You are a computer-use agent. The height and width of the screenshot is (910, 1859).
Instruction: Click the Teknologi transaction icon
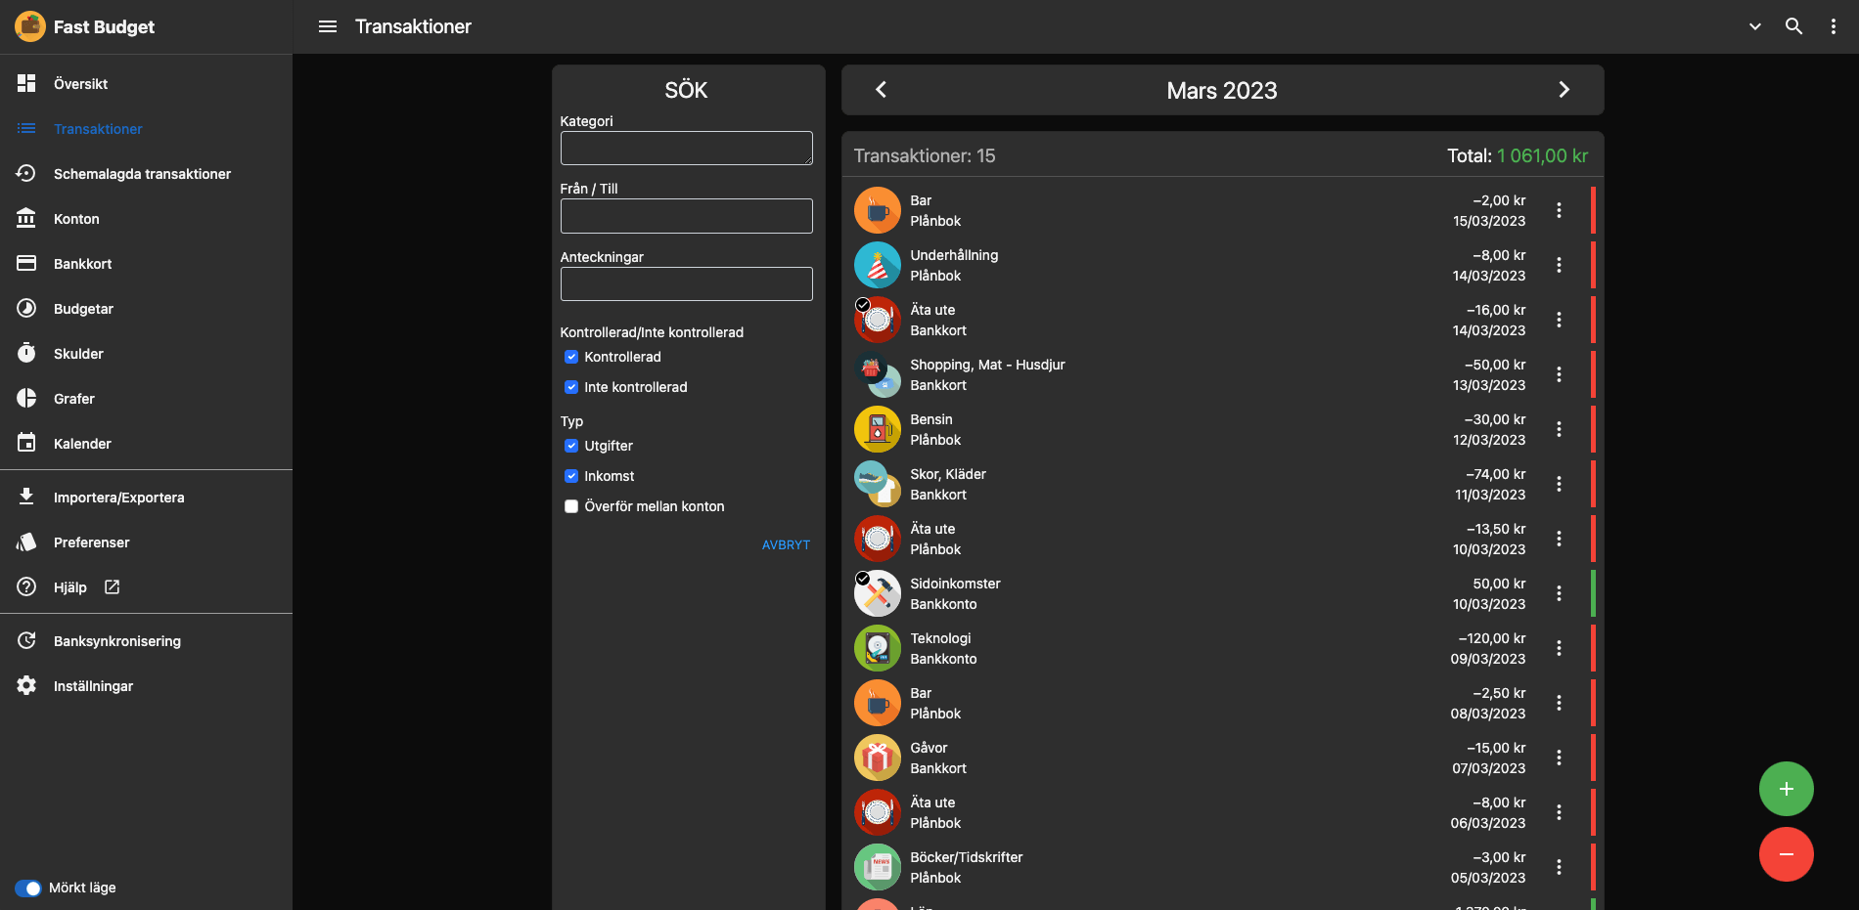point(878,648)
